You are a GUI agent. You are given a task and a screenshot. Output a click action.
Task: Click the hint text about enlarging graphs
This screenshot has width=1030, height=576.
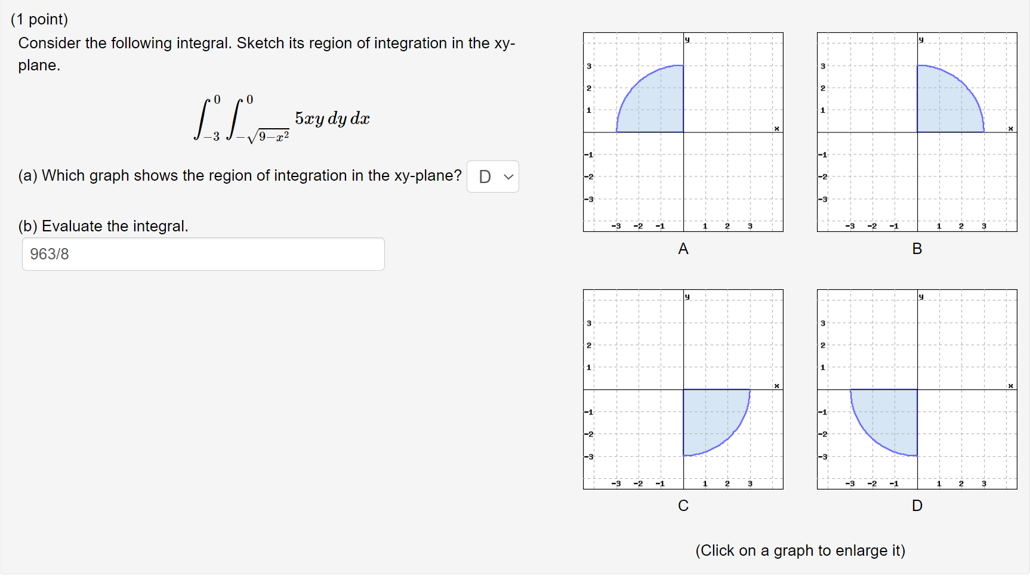800,550
